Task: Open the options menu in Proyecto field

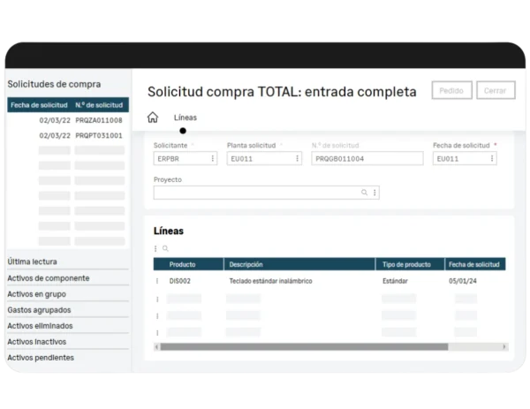Action: click(375, 192)
